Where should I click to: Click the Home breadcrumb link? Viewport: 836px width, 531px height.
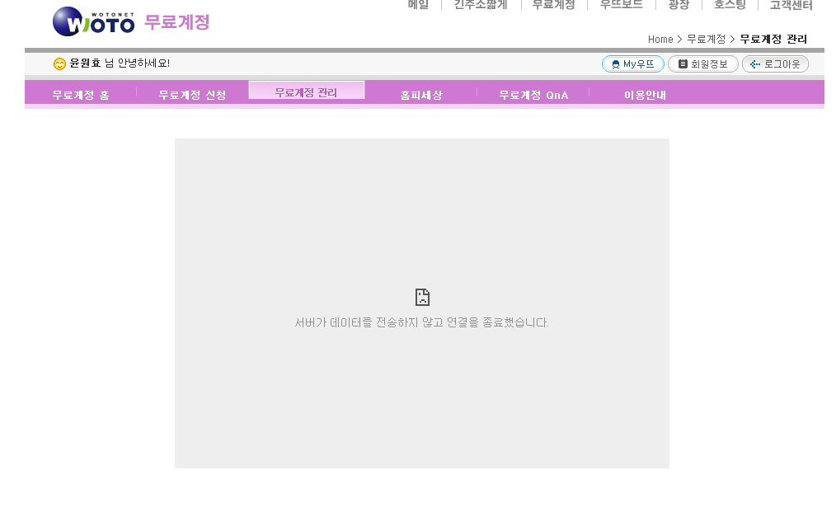point(660,40)
